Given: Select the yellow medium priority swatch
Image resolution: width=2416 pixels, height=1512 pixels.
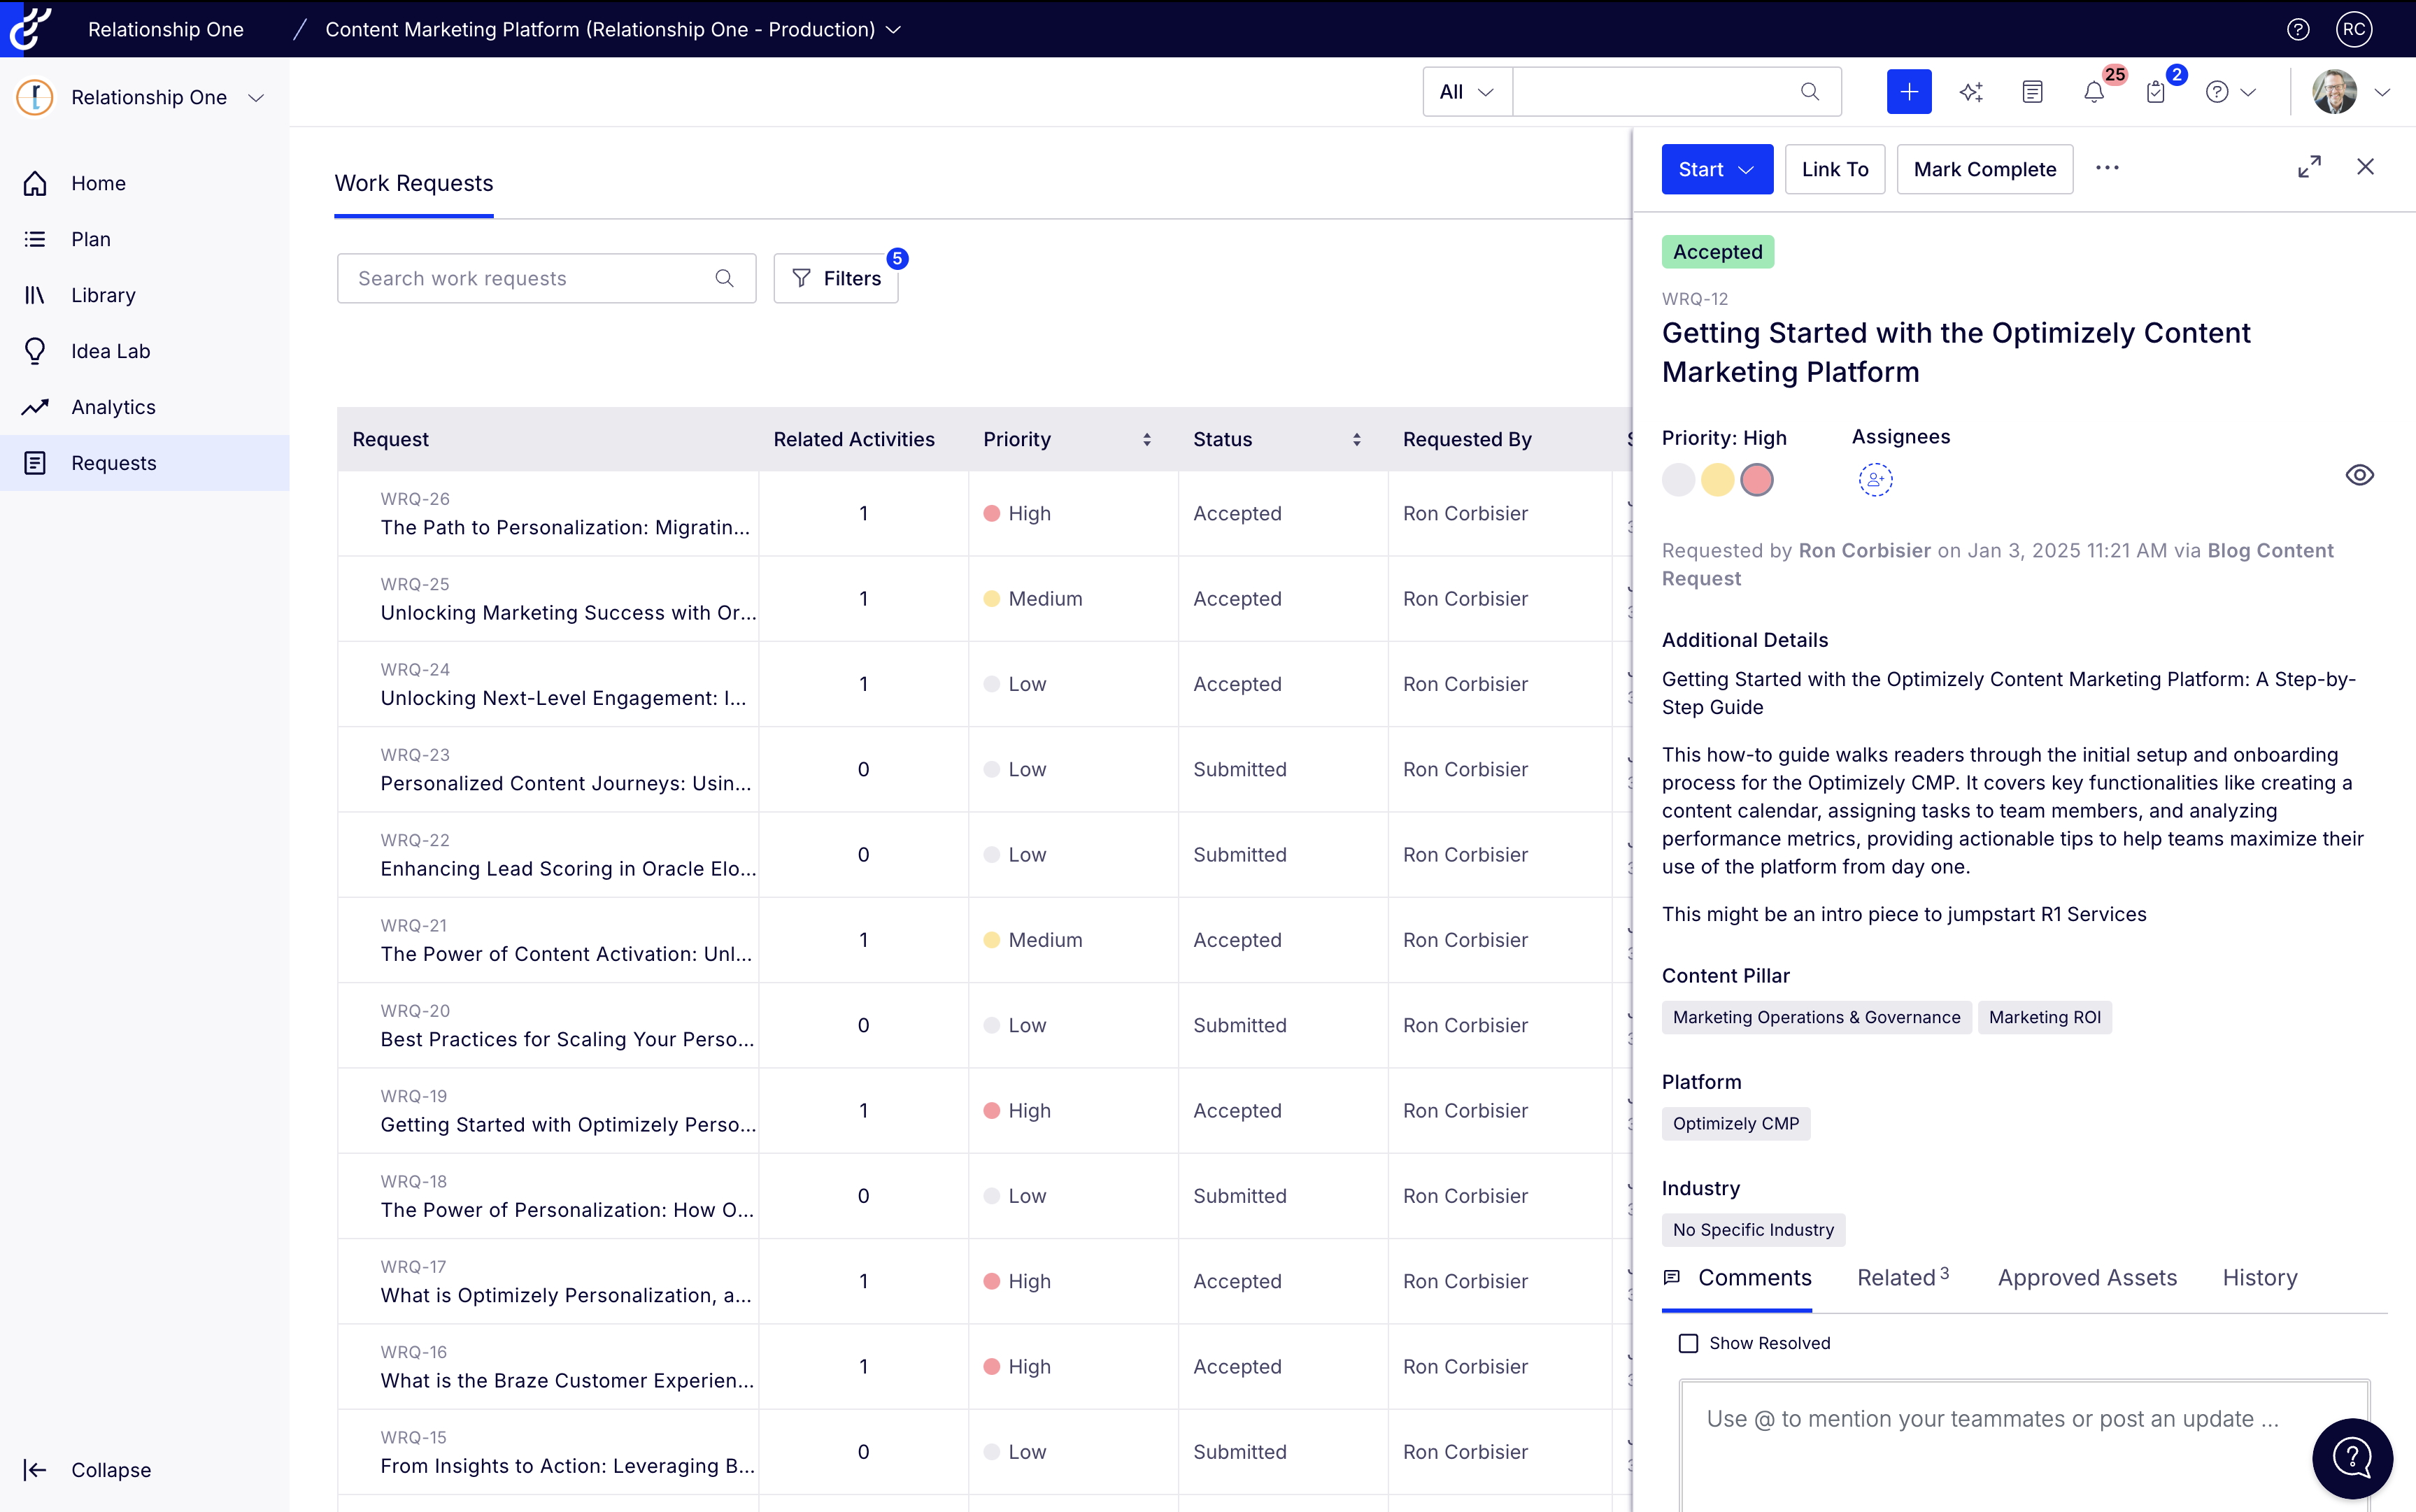Looking at the screenshot, I should tap(1717, 480).
